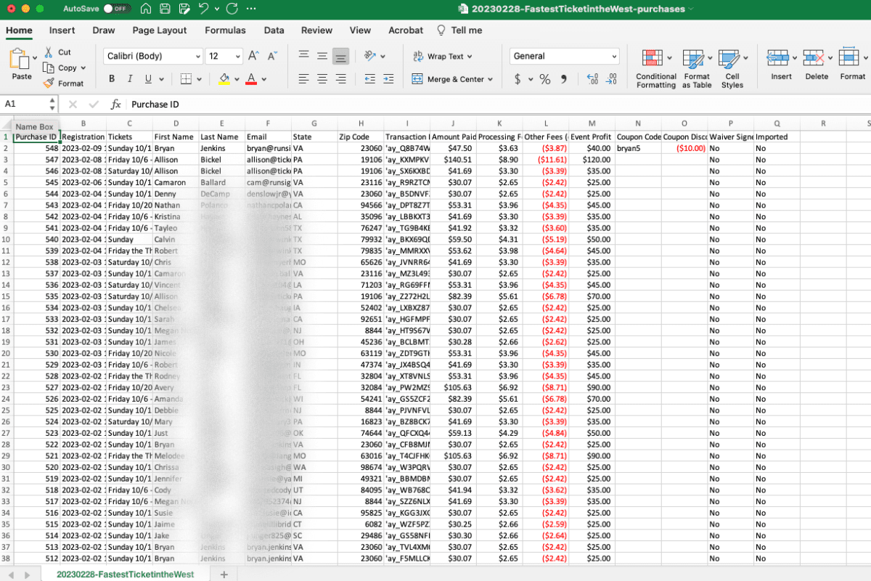Open Conditional Formatting options
The height and width of the screenshot is (581, 871).
tap(654, 65)
